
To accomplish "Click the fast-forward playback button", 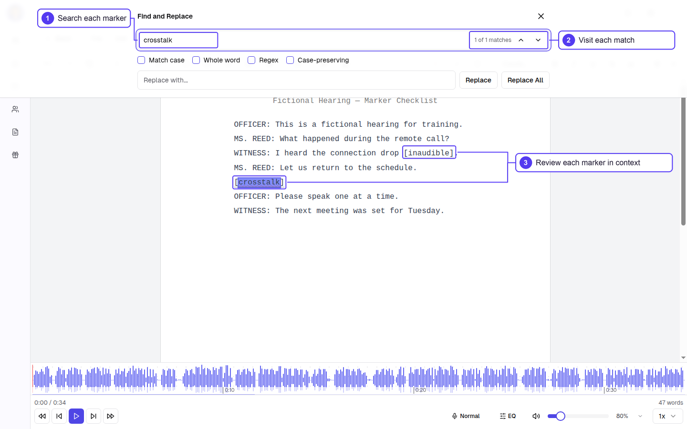I will [x=111, y=416].
